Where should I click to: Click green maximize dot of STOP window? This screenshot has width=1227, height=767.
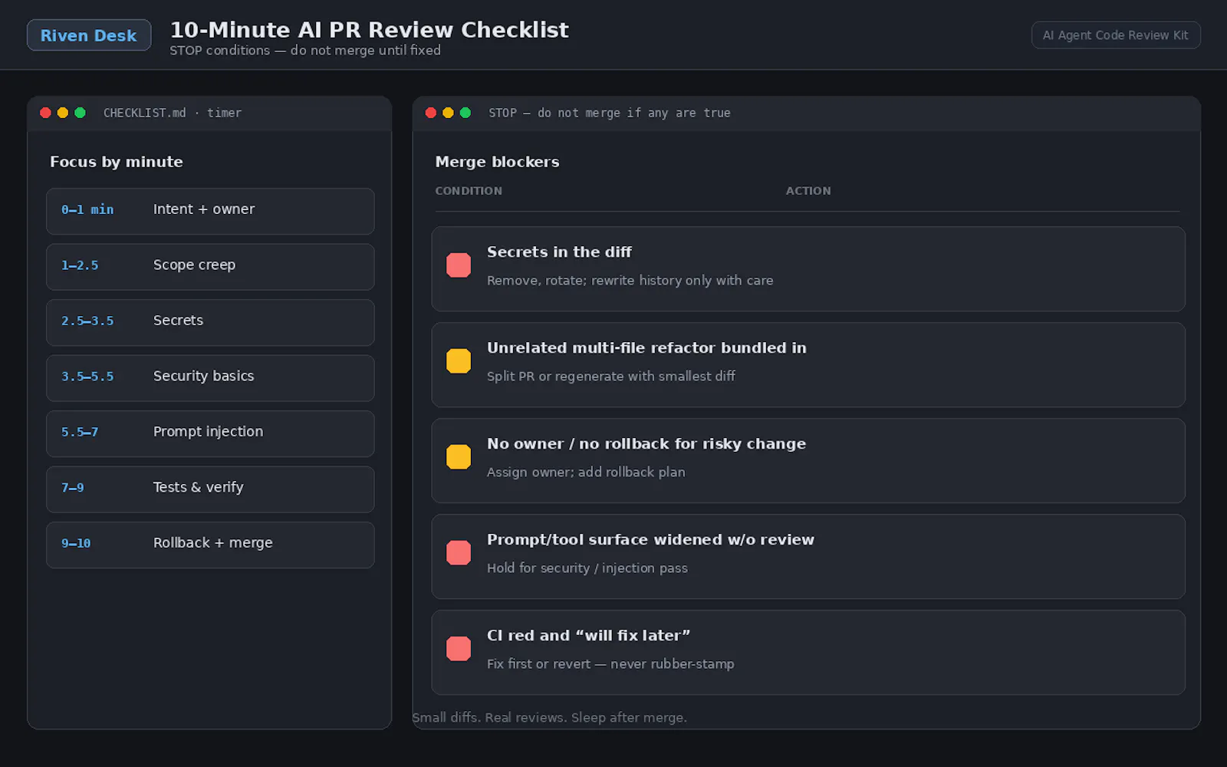pyautogui.click(x=465, y=113)
